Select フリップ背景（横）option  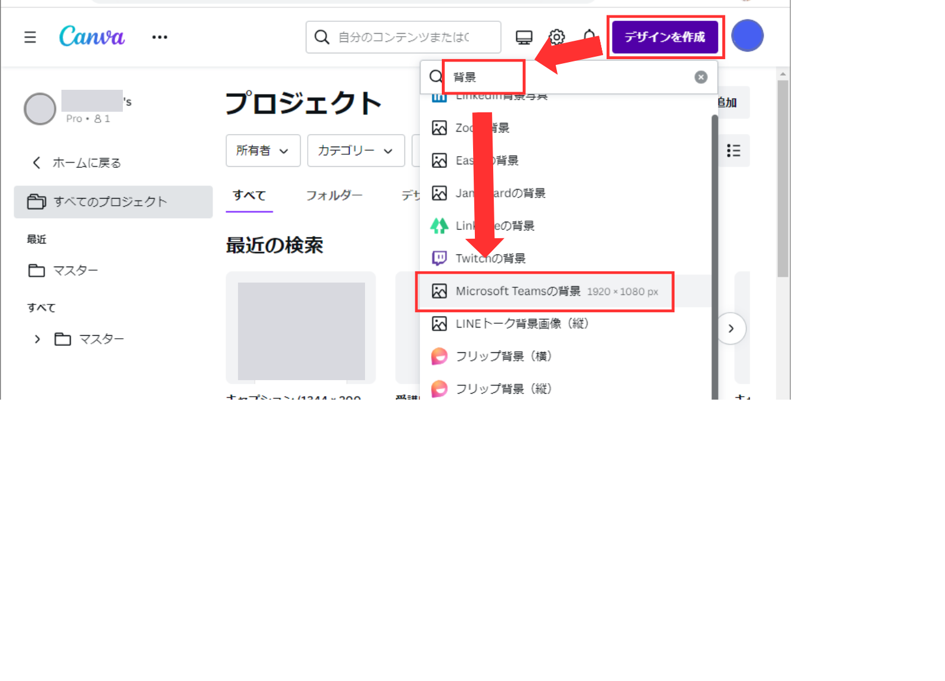point(503,356)
